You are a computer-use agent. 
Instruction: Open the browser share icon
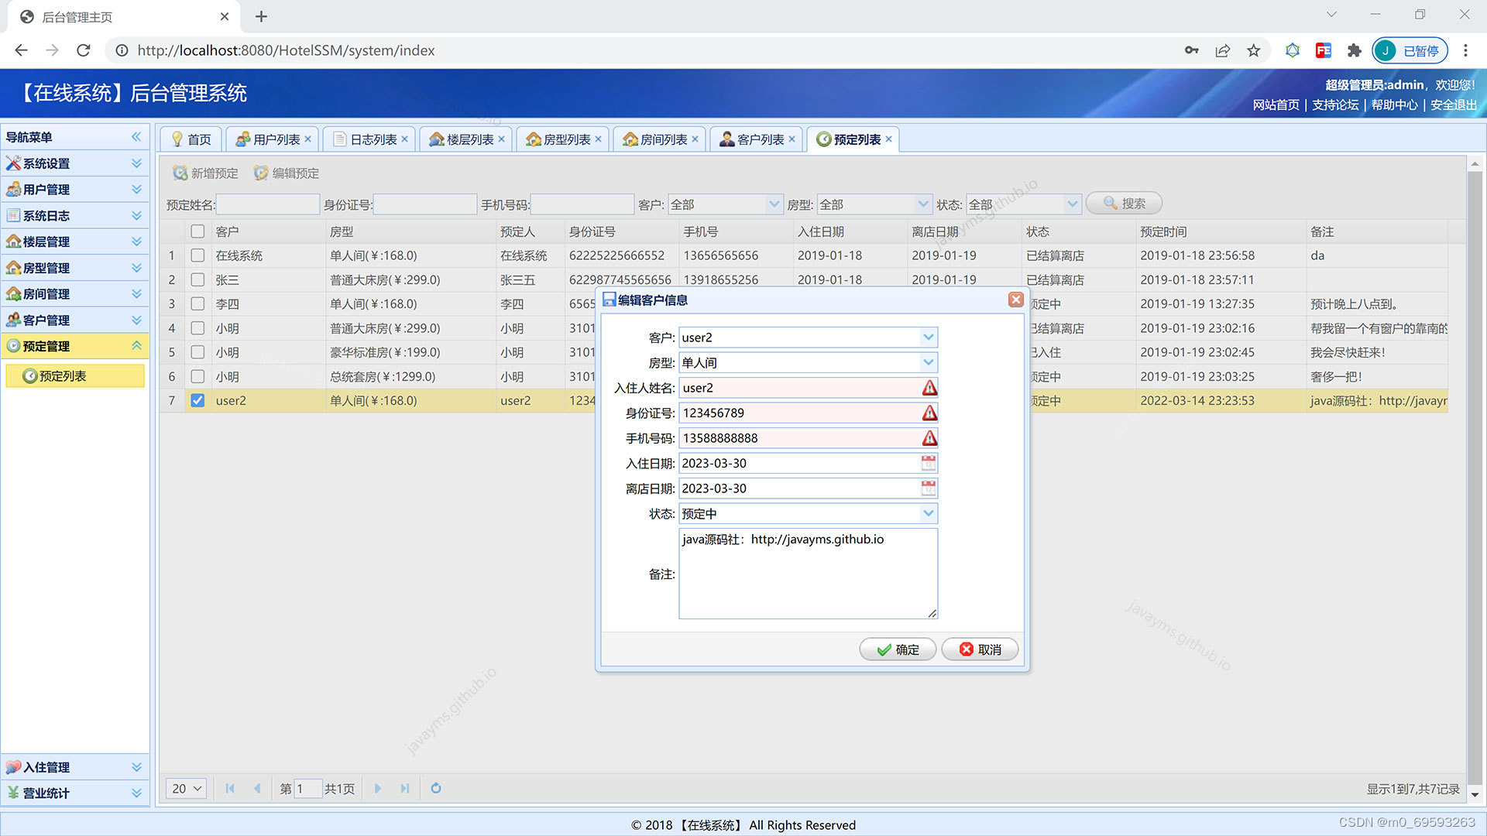[x=1222, y=50]
